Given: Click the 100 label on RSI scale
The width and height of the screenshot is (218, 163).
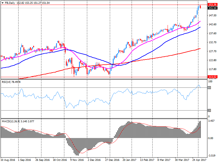Looking at the screenshot, I should (x=210, y=81).
